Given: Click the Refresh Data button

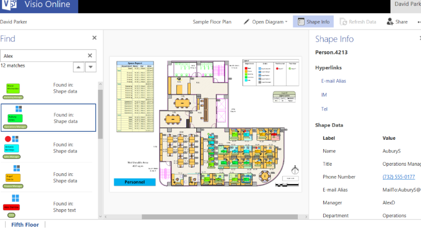Looking at the screenshot, I should pos(358,22).
